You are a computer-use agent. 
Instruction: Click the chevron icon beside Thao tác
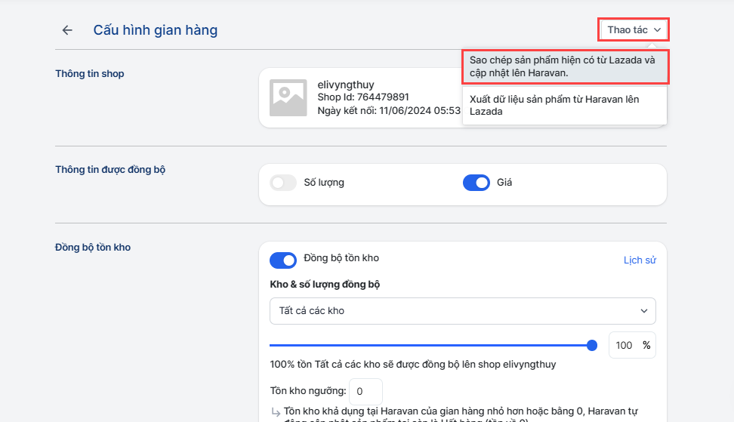658,30
